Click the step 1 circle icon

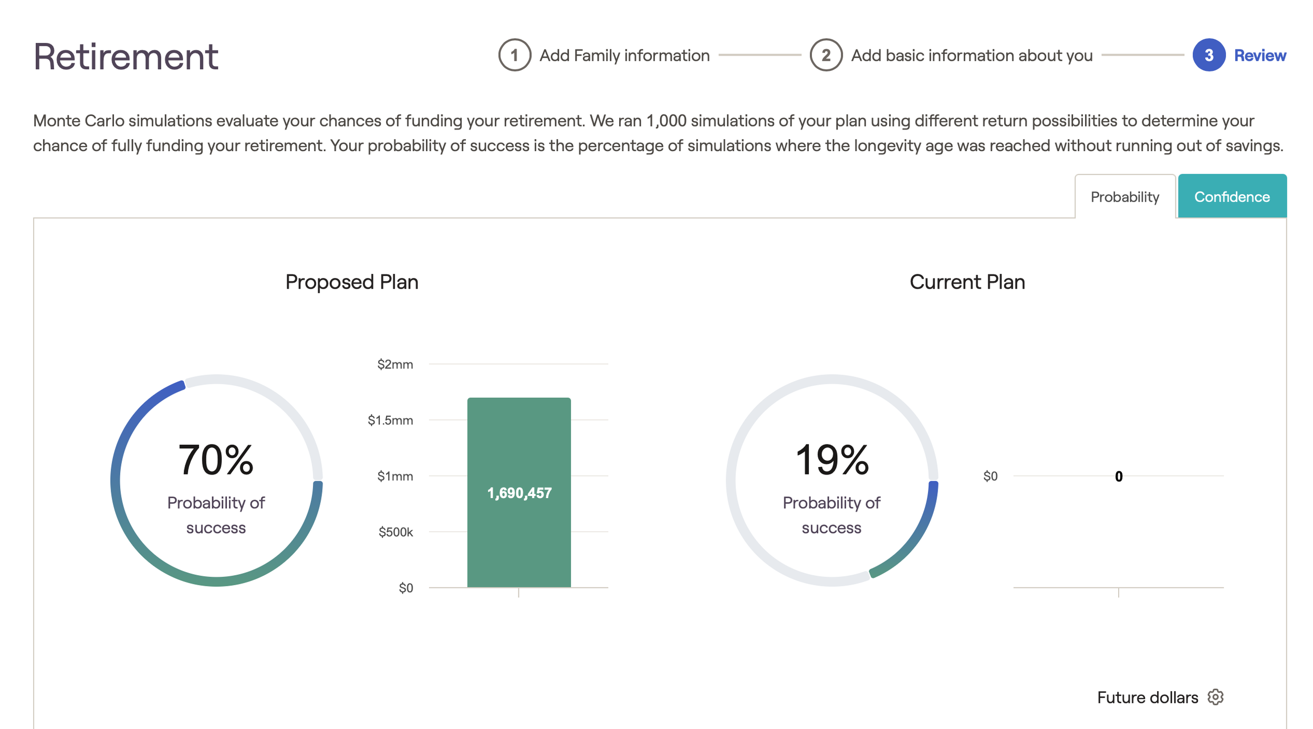tap(515, 55)
